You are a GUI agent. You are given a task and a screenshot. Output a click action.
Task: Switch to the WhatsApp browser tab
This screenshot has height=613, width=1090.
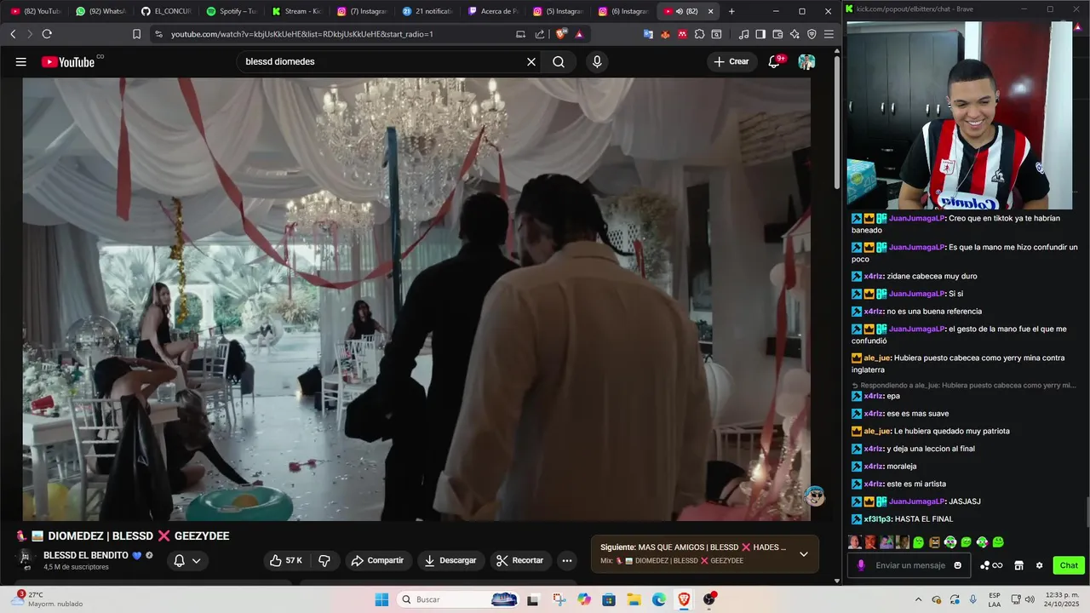pos(100,11)
